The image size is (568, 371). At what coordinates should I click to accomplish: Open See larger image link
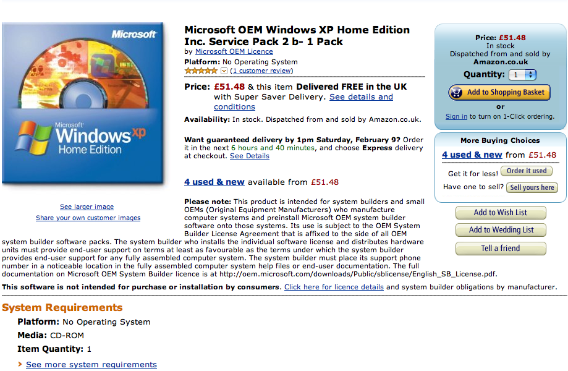(x=87, y=207)
